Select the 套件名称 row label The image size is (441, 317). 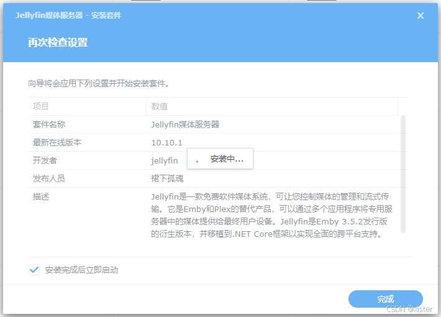click(49, 124)
